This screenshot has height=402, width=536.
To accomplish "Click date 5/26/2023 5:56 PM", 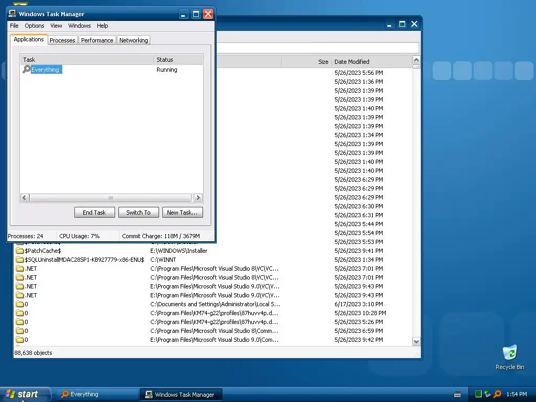I will tap(359, 73).
